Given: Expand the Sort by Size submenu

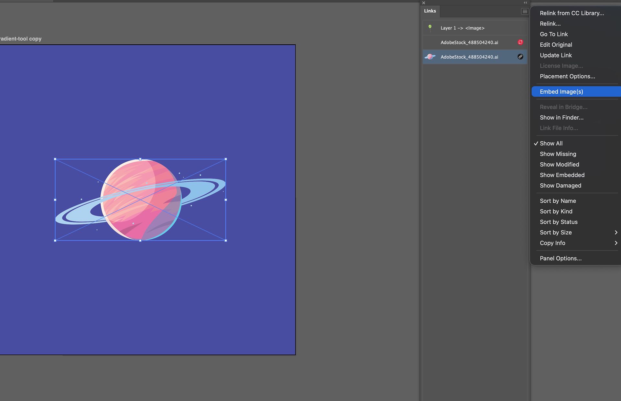Looking at the screenshot, I should point(576,233).
